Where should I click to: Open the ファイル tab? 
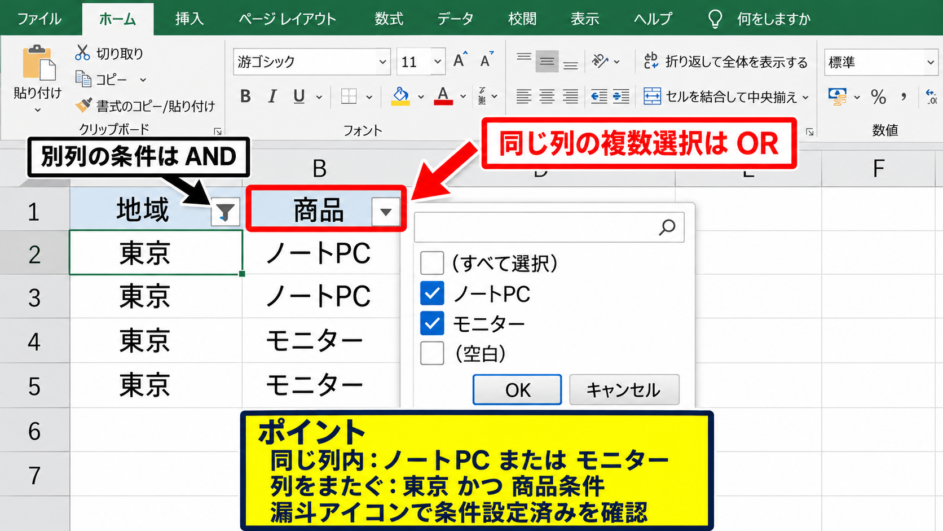(x=39, y=19)
